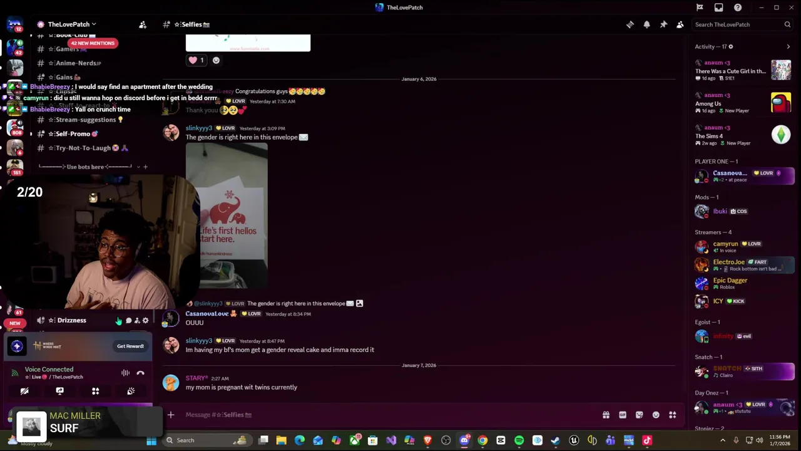
Task: Open the Threads icon in channel header
Action: click(x=630, y=24)
